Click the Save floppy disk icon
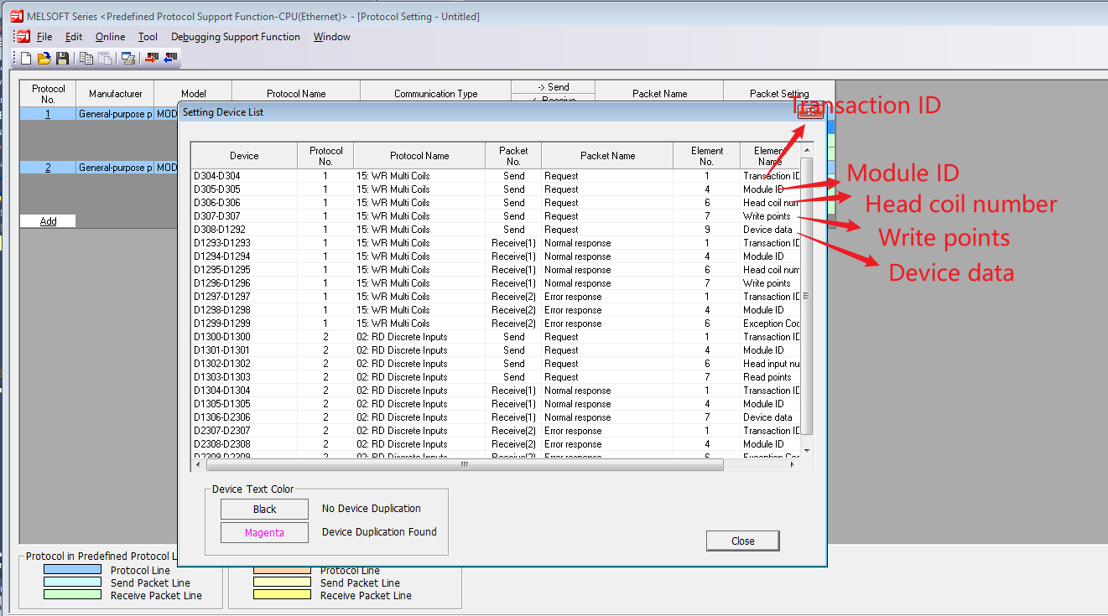This screenshot has width=1108, height=616. coord(62,58)
